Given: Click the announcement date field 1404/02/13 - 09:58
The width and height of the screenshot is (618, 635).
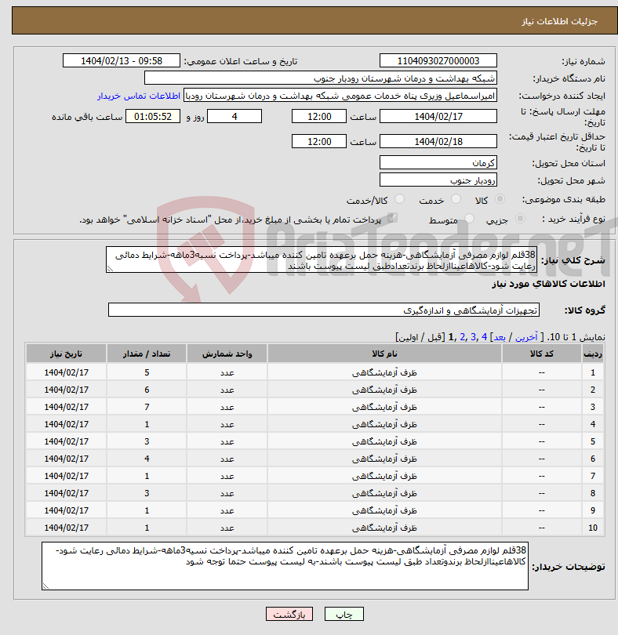Looking at the screenshot, I should point(121,60).
